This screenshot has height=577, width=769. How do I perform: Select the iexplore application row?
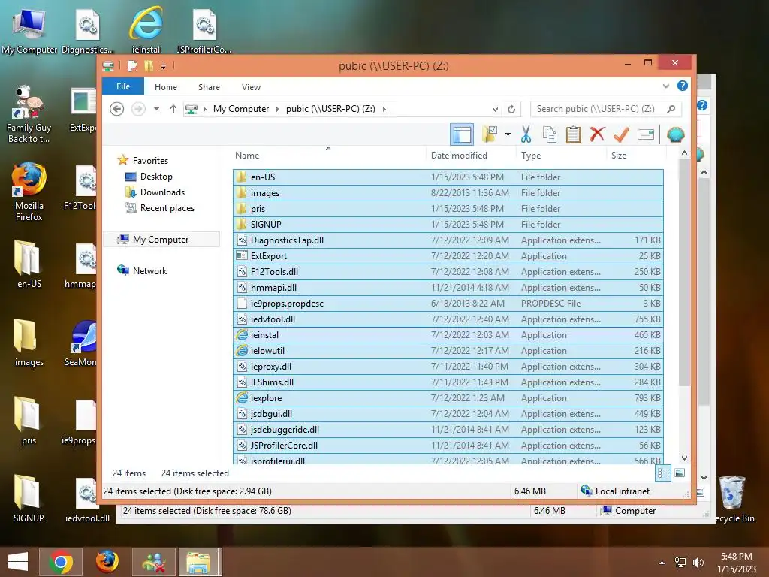pyautogui.click(x=448, y=398)
